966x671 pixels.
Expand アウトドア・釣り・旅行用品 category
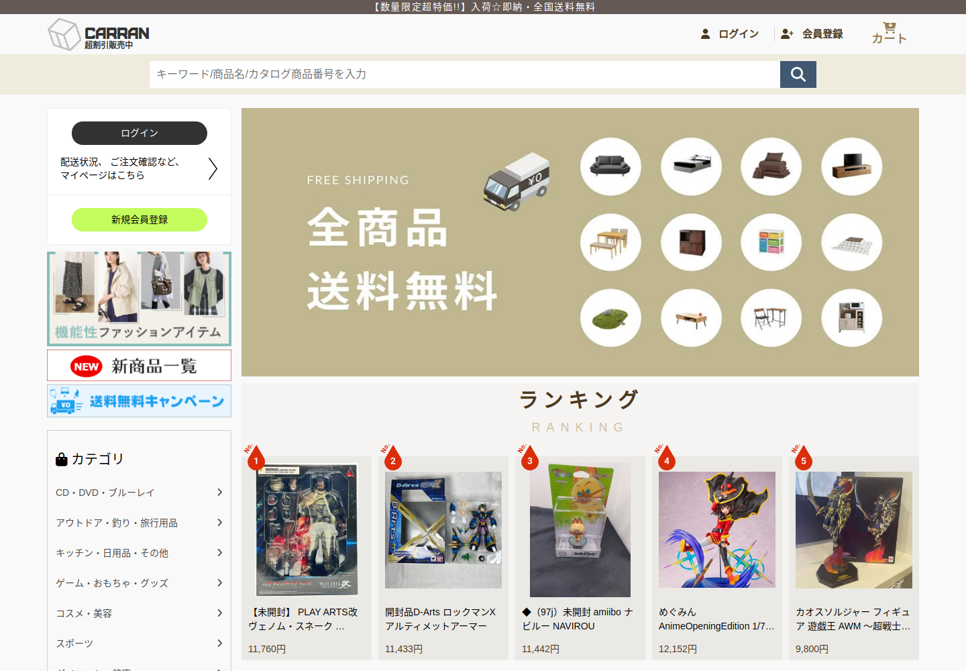tap(140, 523)
